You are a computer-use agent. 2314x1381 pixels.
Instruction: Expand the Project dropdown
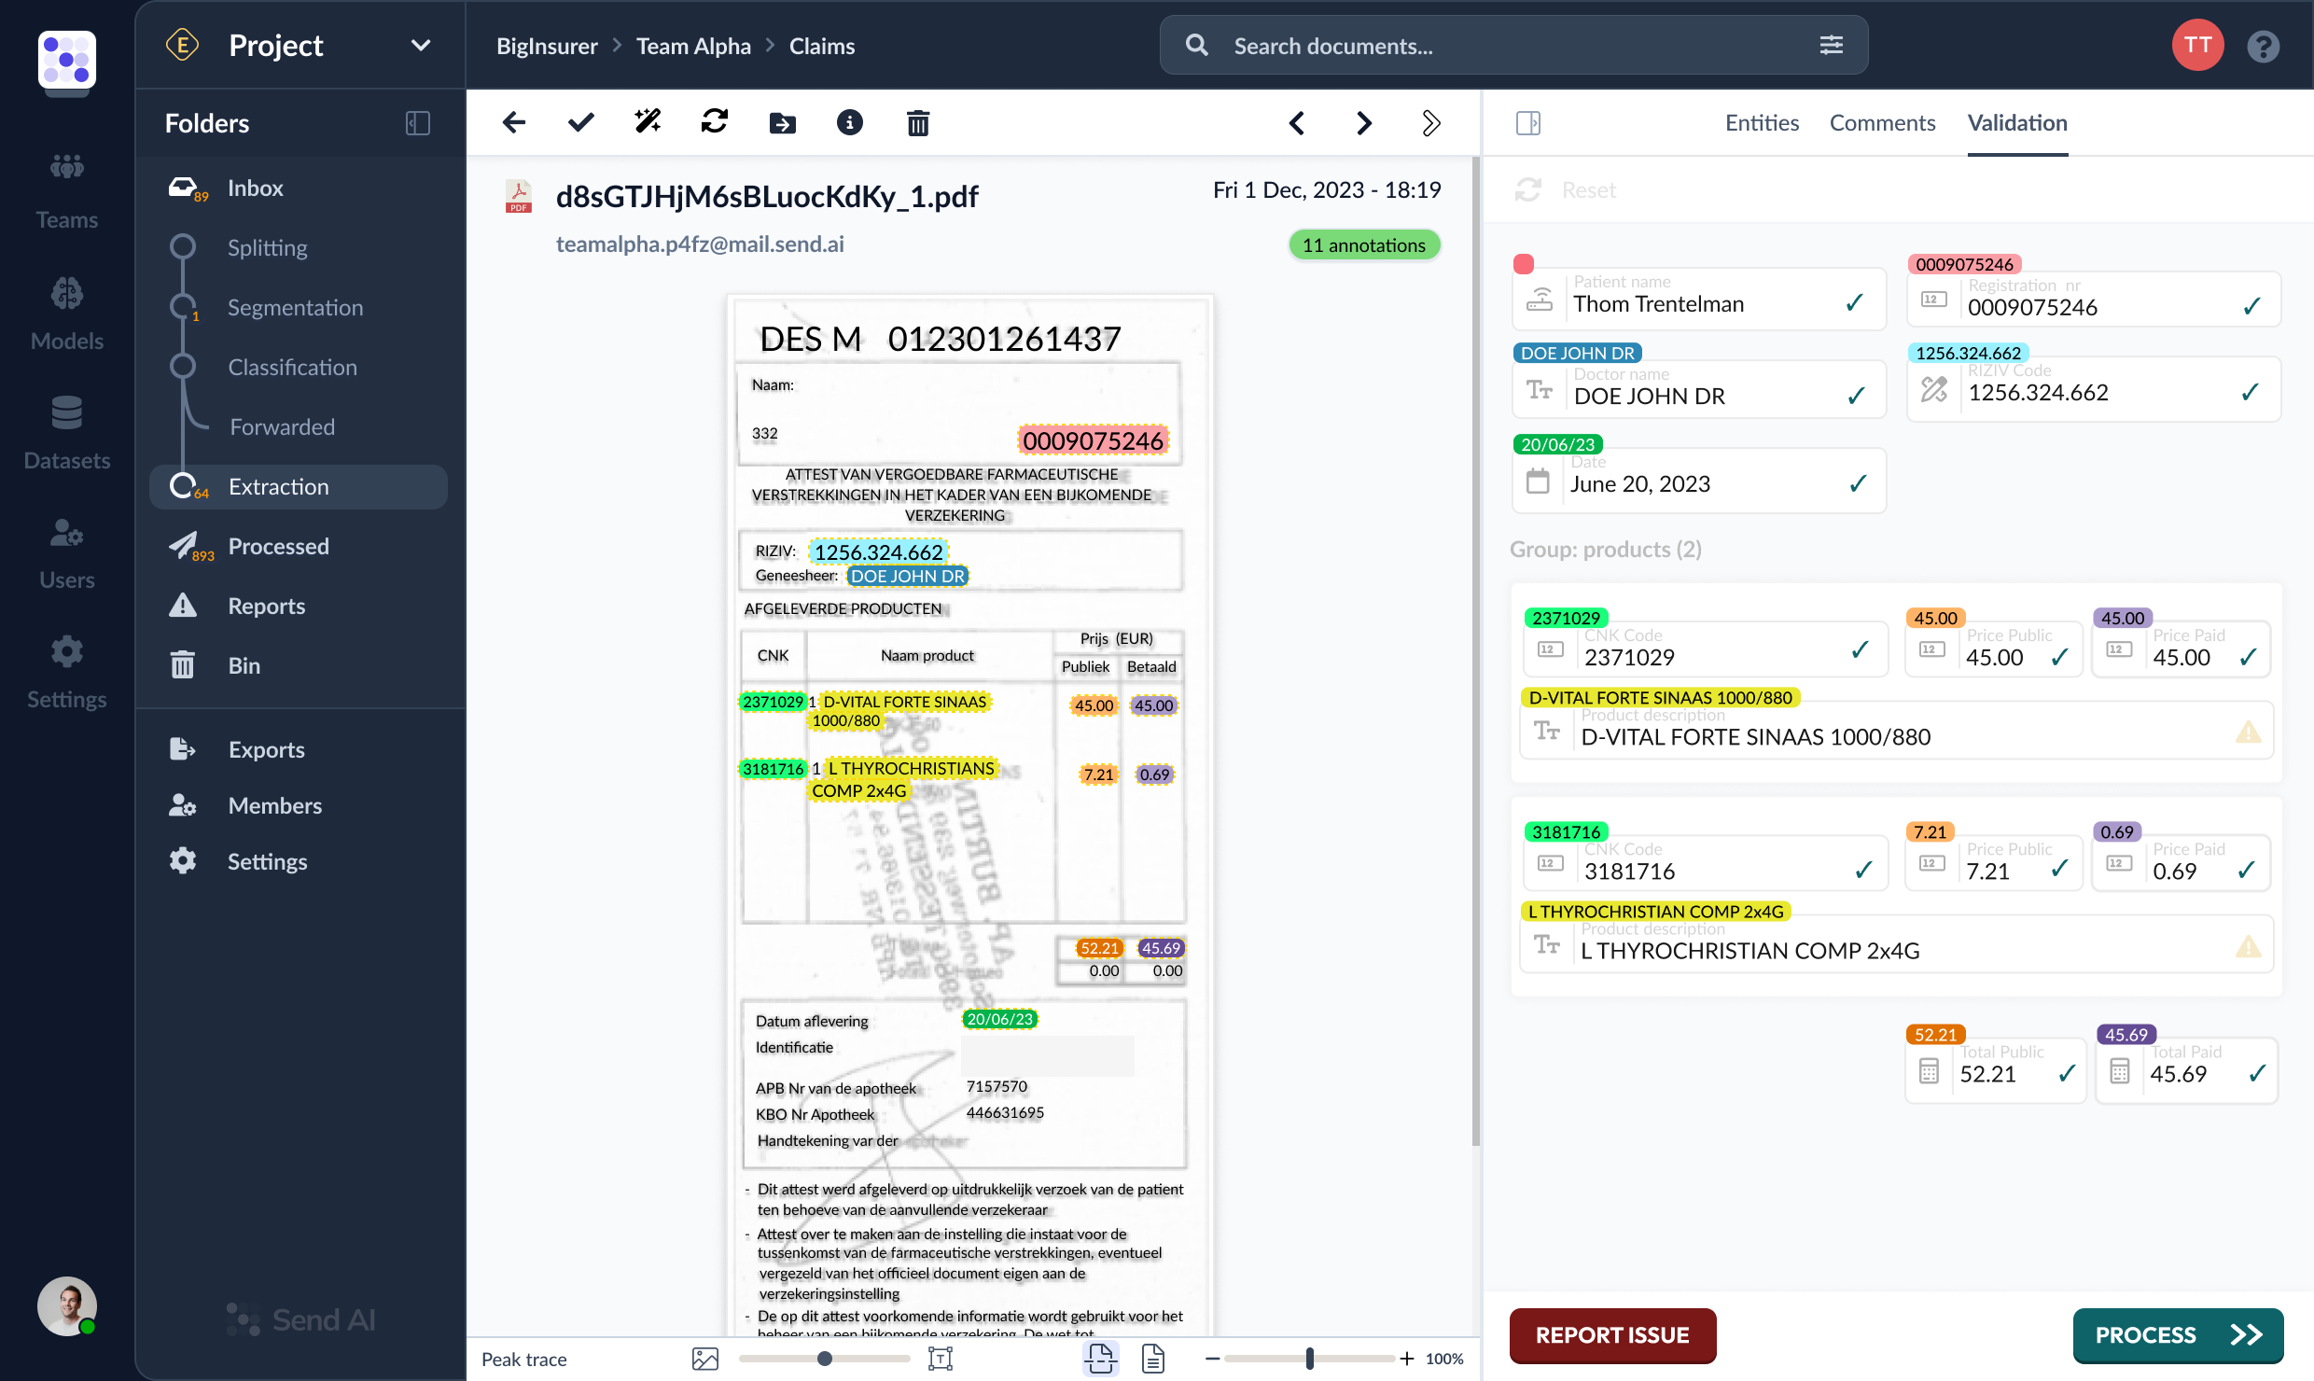pos(421,44)
